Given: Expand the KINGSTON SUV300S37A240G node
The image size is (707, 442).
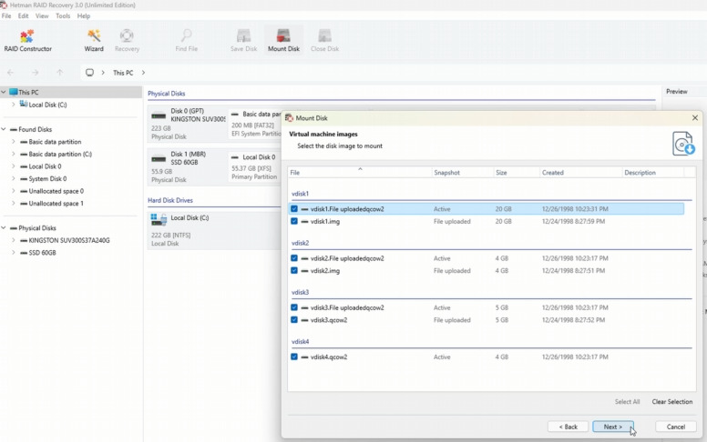Looking at the screenshot, I should pyautogui.click(x=13, y=240).
